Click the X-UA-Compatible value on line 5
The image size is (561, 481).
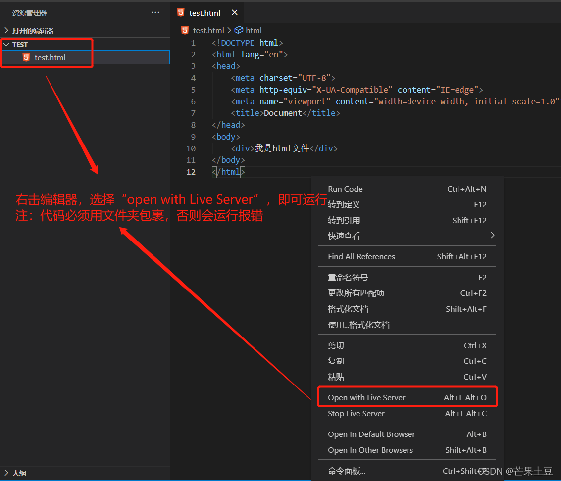tap(352, 90)
